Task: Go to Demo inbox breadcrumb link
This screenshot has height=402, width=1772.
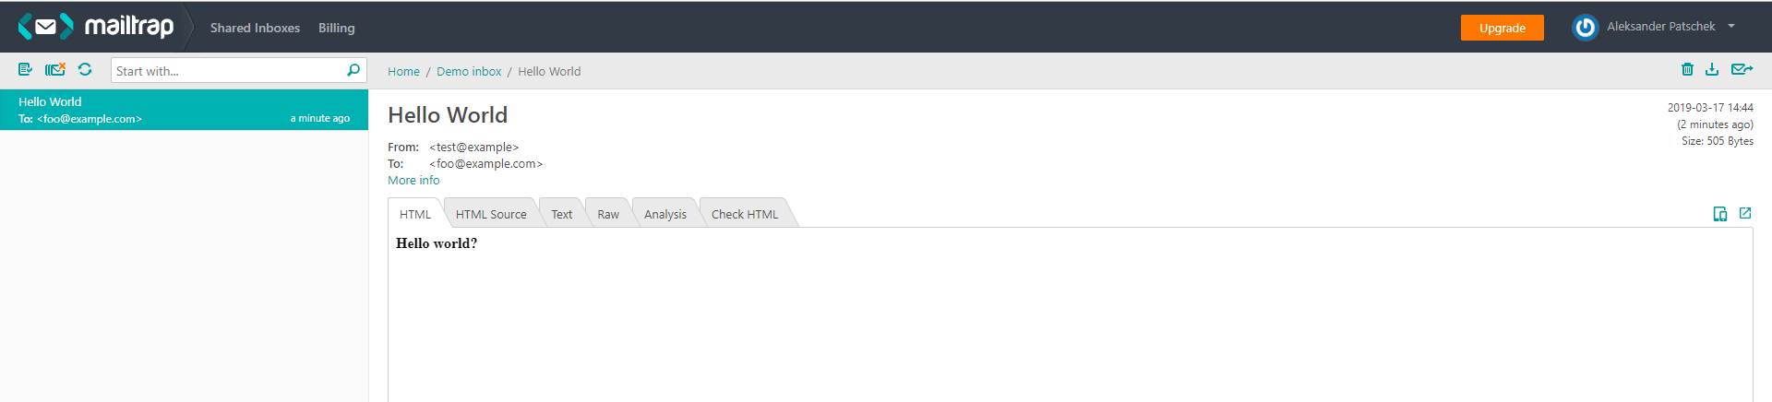Action: pyautogui.click(x=469, y=71)
